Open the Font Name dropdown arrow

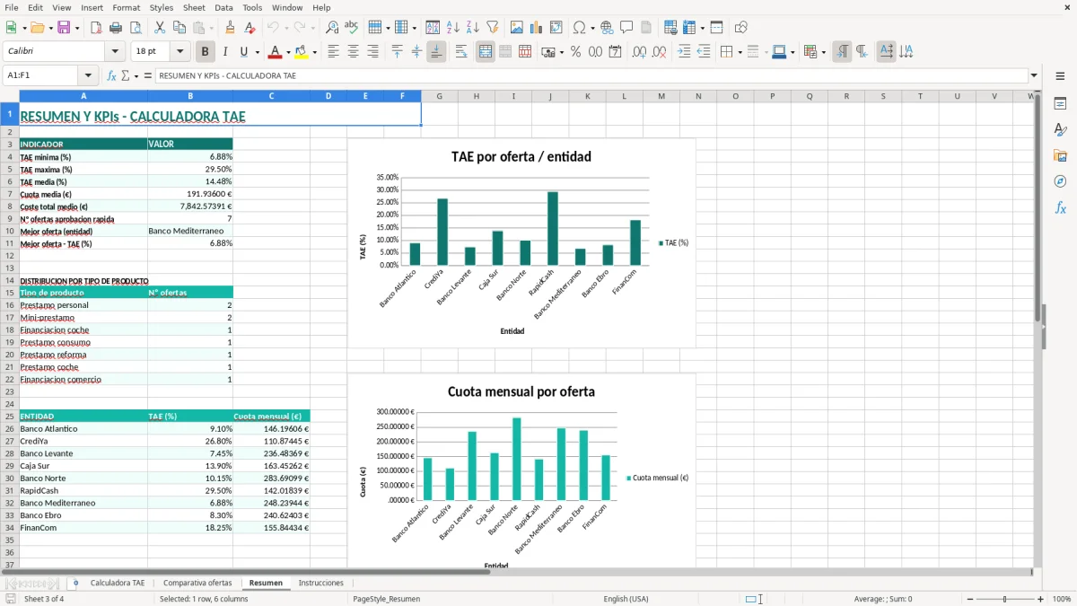[115, 52]
